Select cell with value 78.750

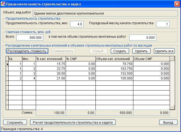click(114, 64)
